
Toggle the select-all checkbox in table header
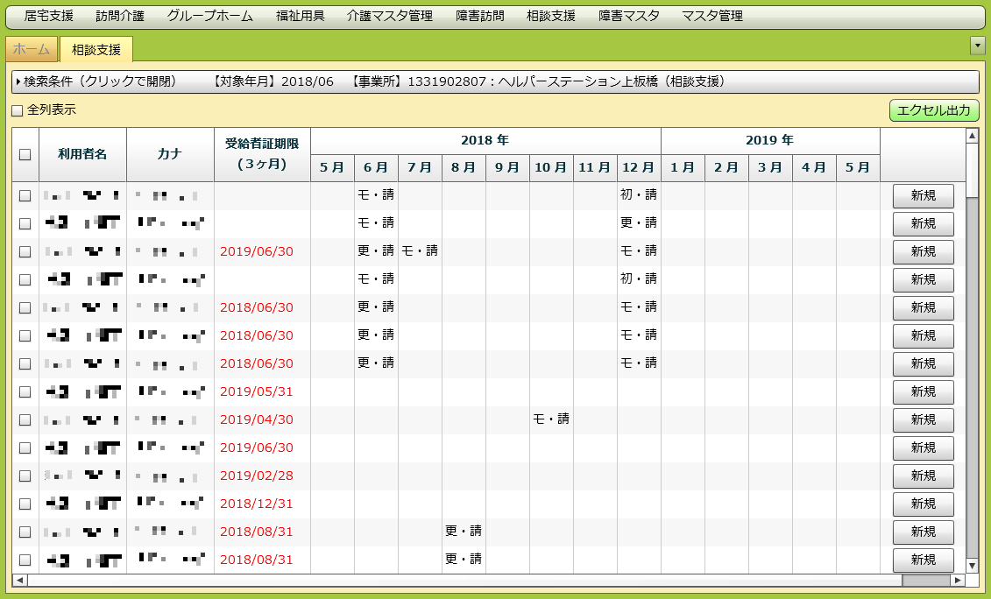pos(25,154)
